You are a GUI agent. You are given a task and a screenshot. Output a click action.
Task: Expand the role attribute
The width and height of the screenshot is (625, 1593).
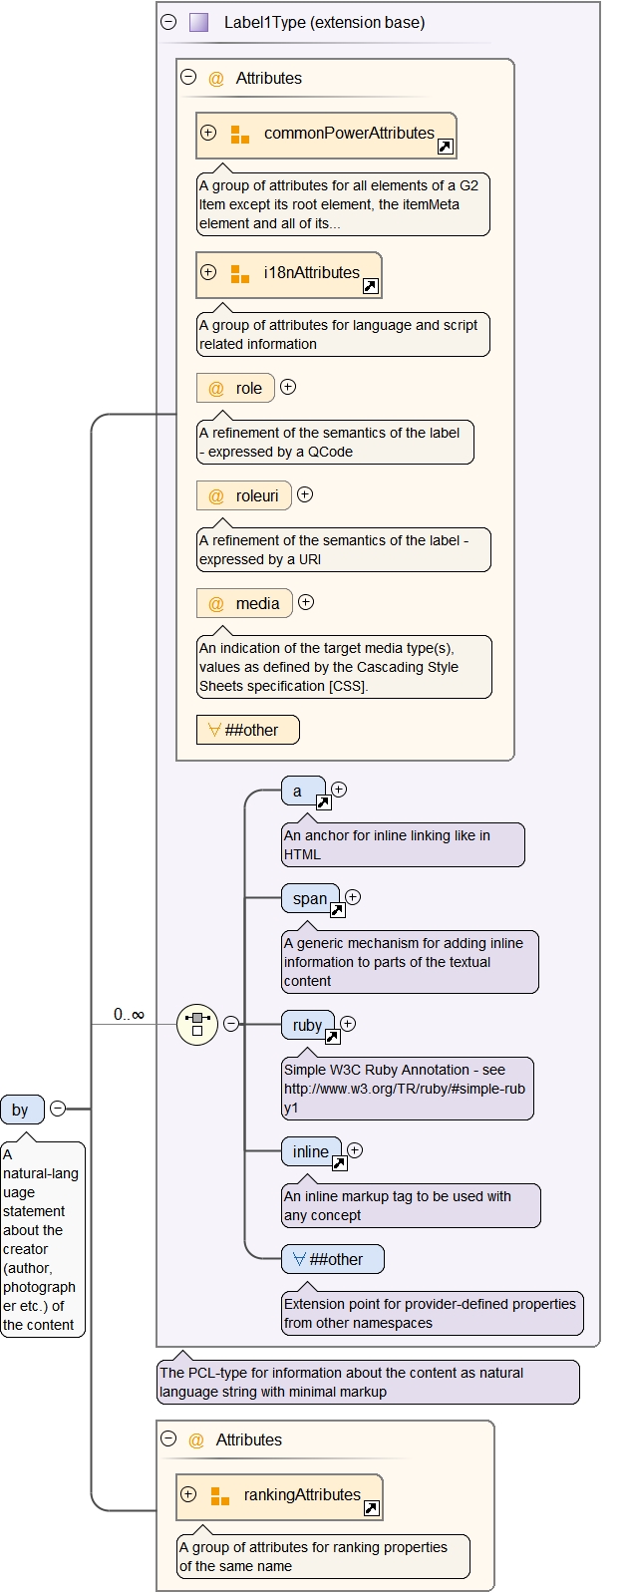(x=288, y=387)
